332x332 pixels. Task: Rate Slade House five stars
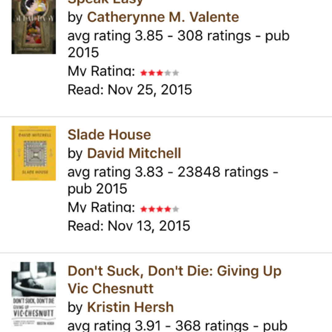[176, 209]
